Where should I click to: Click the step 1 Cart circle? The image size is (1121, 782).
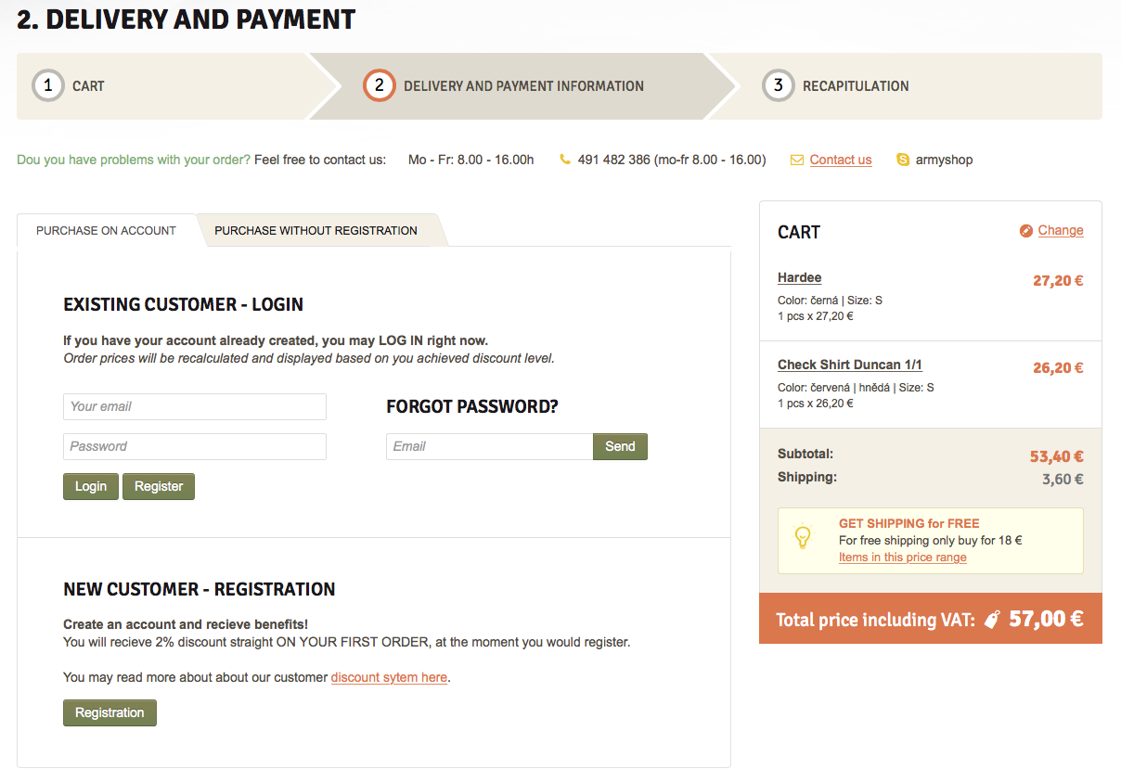tap(47, 86)
